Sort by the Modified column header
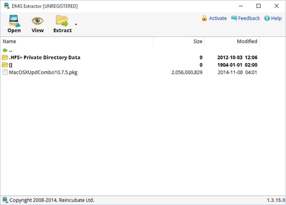Screen dimensions: 286x205 [247, 41]
